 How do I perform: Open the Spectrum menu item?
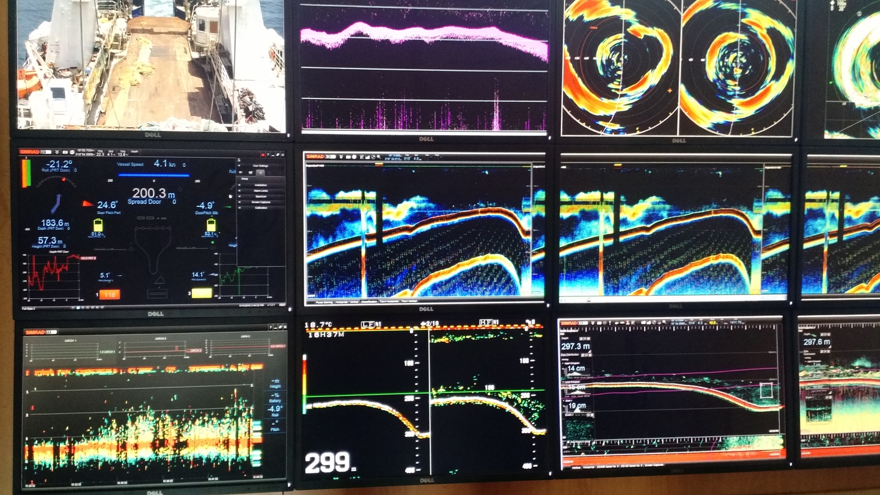pyautogui.click(x=261, y=196)
